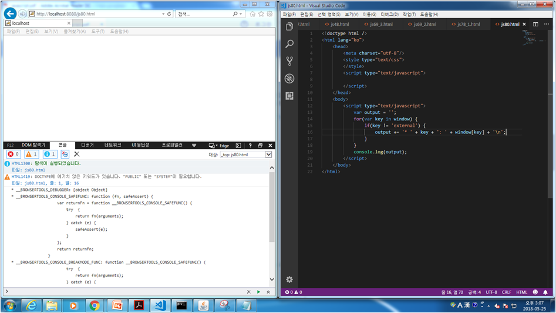This screenshot has width=556, height=313.
Task: Open IE search provider dropdown arrow
Action: point(241,14)
